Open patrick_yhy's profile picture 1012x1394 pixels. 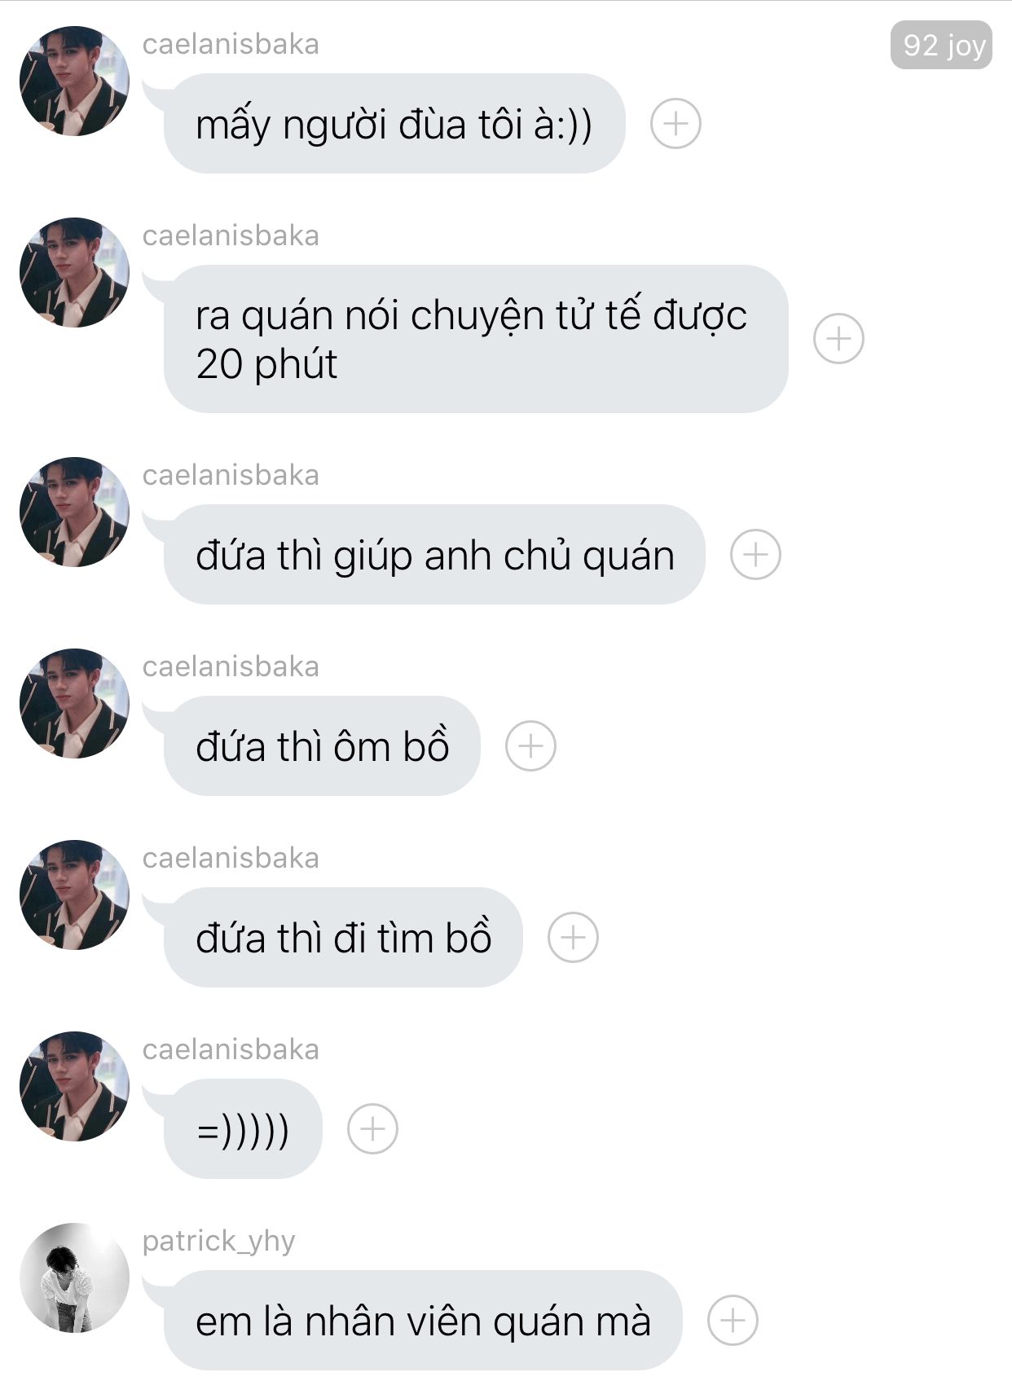74,1277
